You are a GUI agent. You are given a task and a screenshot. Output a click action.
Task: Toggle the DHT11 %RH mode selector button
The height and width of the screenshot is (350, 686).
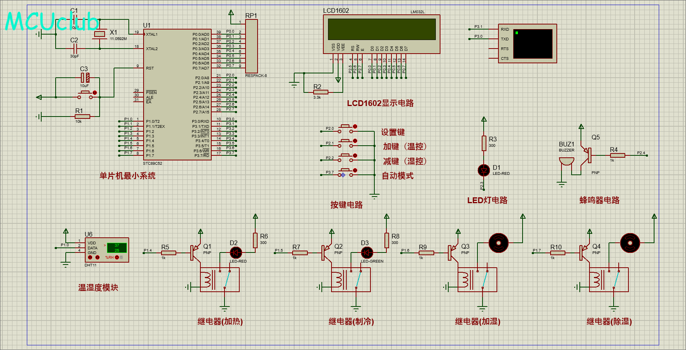click(117, 258)
